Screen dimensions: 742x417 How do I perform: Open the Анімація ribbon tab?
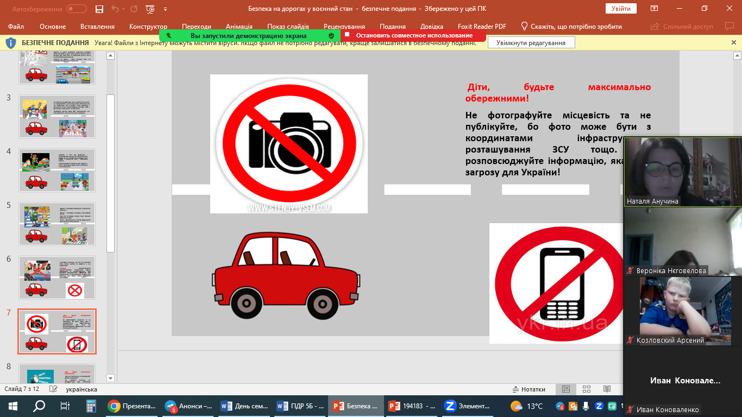click(240, 27)
